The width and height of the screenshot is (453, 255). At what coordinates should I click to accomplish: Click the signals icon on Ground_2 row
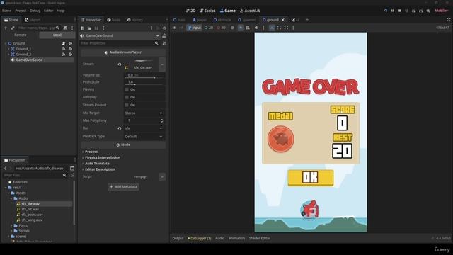(64, 55)
